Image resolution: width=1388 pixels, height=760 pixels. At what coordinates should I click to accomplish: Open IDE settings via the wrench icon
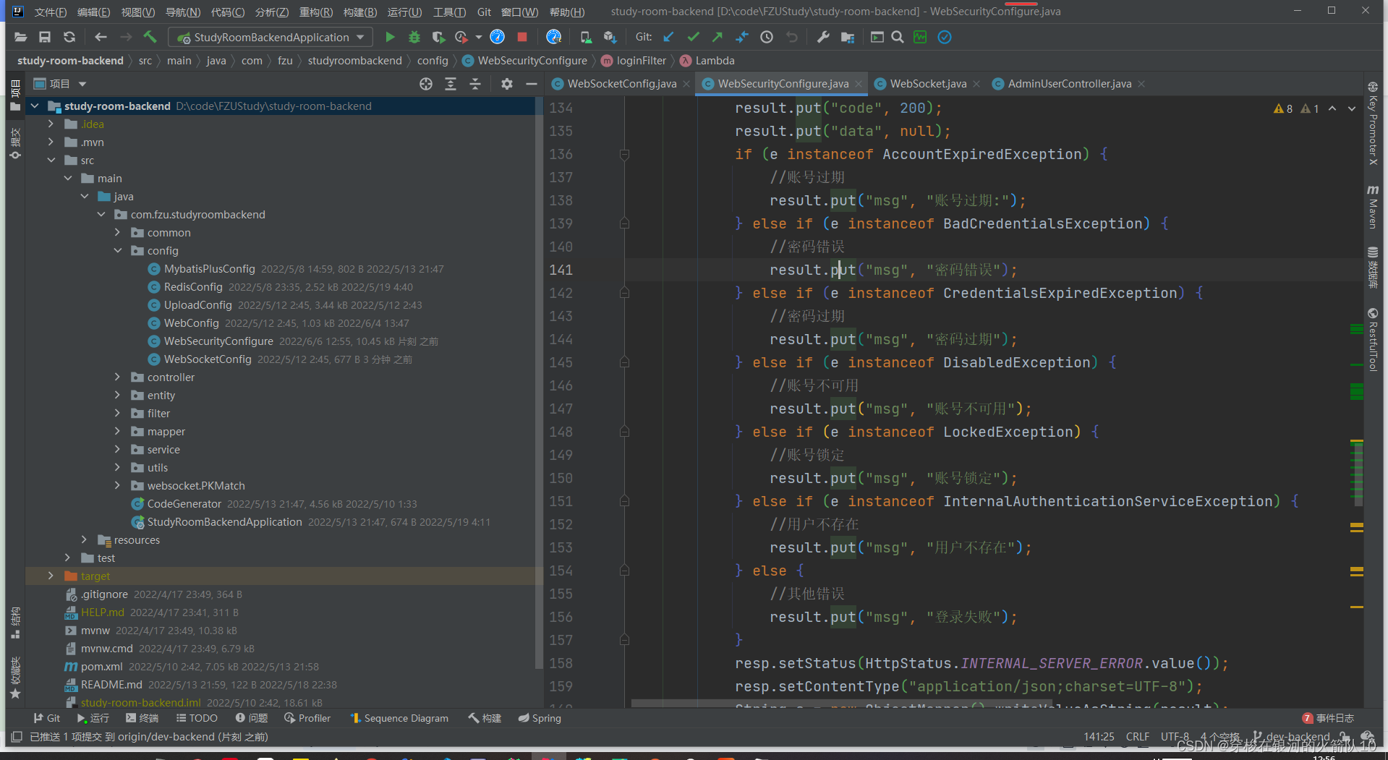[x=823, y=37]
